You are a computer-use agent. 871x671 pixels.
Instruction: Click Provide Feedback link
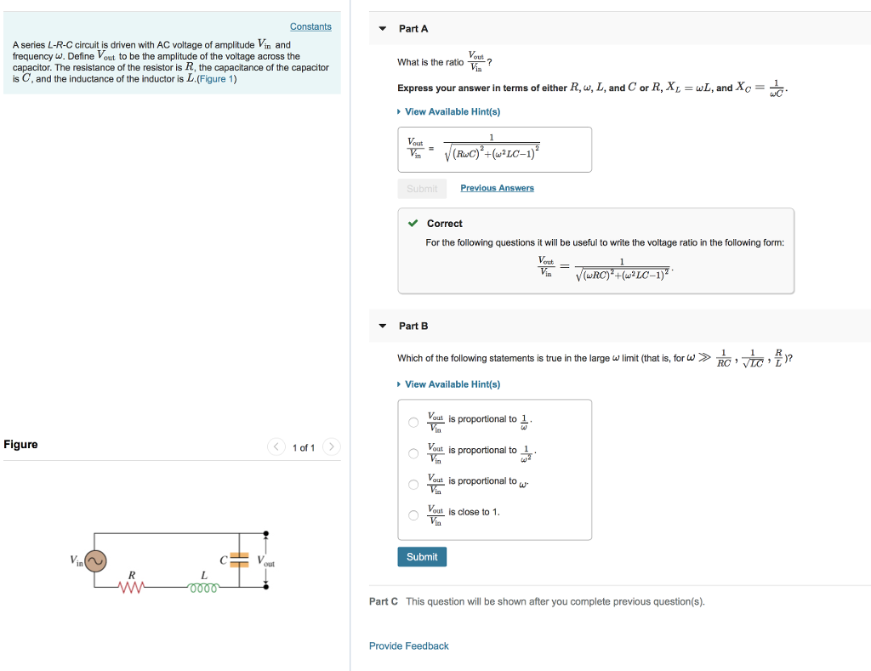[408, 646]
